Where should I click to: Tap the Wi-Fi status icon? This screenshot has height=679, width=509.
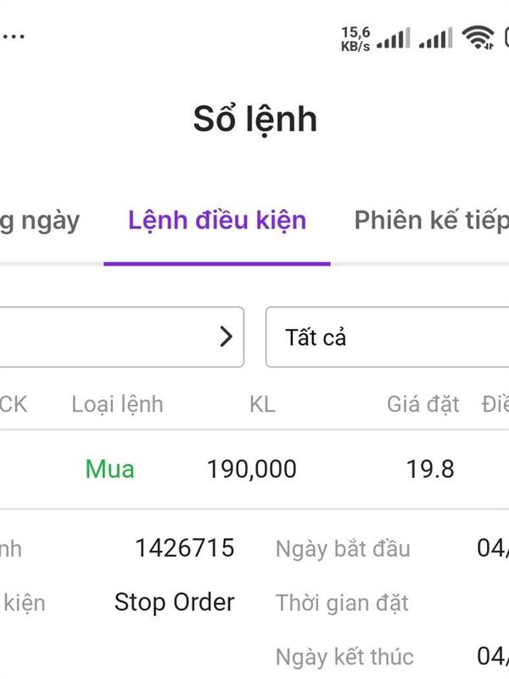478,37
